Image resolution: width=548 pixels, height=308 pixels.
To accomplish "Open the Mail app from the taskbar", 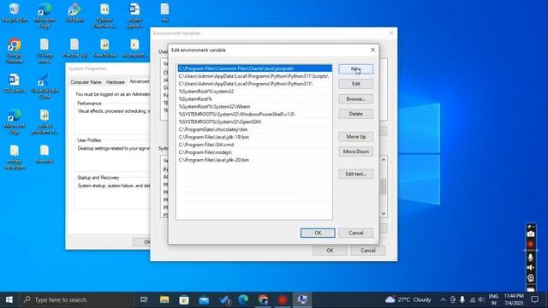I will 204,299.
